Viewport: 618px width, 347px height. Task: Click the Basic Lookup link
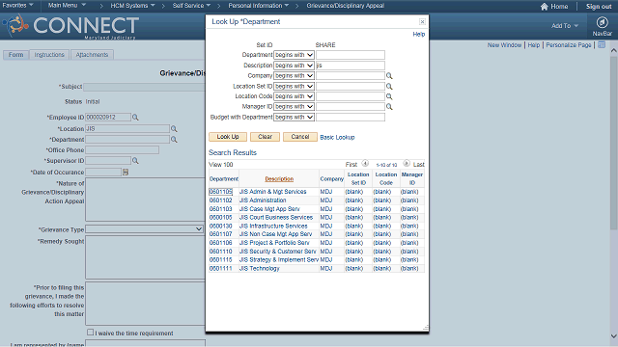click(337, 137)
